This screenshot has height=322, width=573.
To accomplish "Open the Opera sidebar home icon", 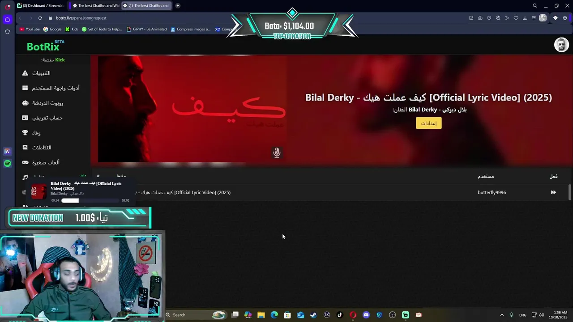I will coord(7,19).
